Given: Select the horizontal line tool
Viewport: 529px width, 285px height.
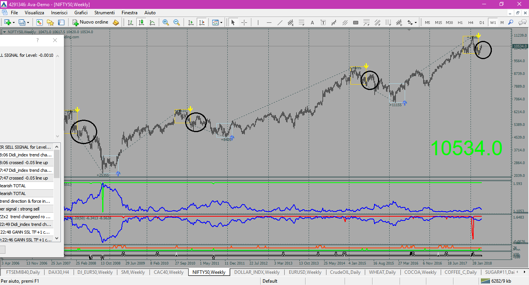Looking at the screenshot, I should coord(269,22).
